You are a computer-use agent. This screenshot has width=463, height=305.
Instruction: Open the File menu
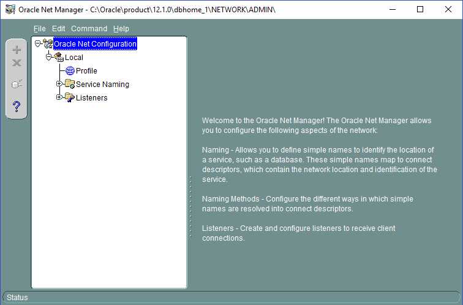point(40,29)
